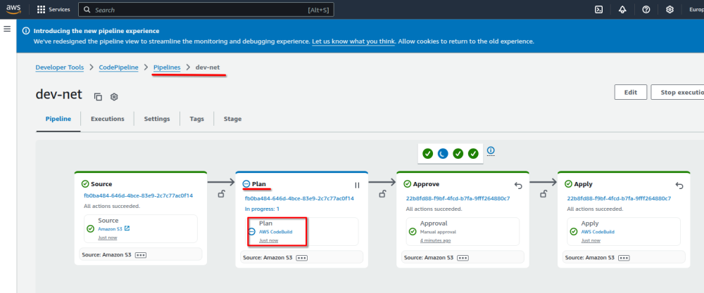Open the Let us know what you think link
Screen dimensions: 704x293
point(353,41)
